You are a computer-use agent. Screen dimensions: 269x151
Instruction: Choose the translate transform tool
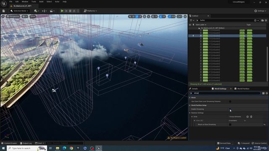pos(134,16)
